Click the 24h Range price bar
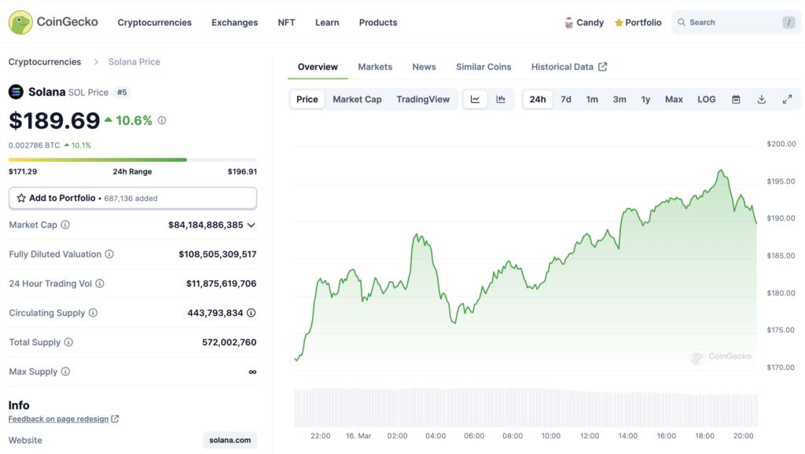This screenshot has height=454, width=805. coord(133,159)
